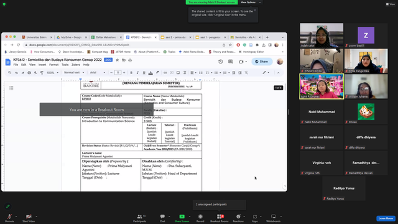Click the Share button in Google Docs
The height and width of the screenshot is (224, 398).
[x=262, y=62]
